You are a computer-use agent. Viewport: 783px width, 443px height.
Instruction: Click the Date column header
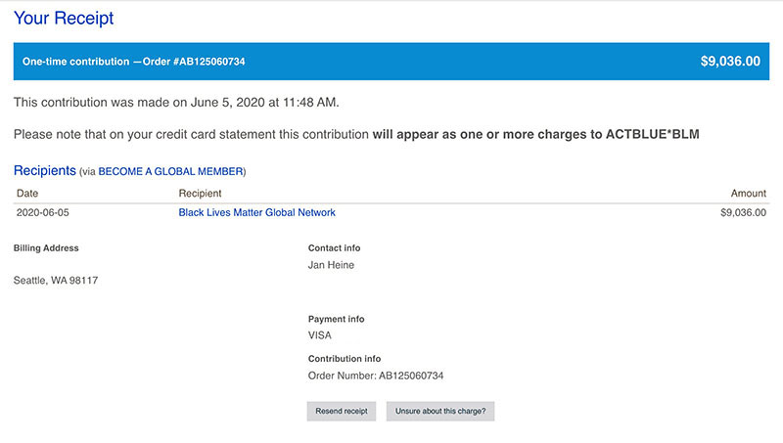point(27,193)
